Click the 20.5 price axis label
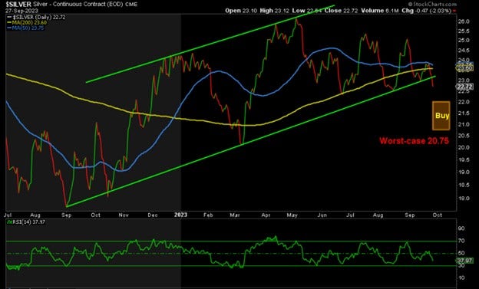This screenshot has height=289, width=479. pyautogui.click(x=464, y=136)
